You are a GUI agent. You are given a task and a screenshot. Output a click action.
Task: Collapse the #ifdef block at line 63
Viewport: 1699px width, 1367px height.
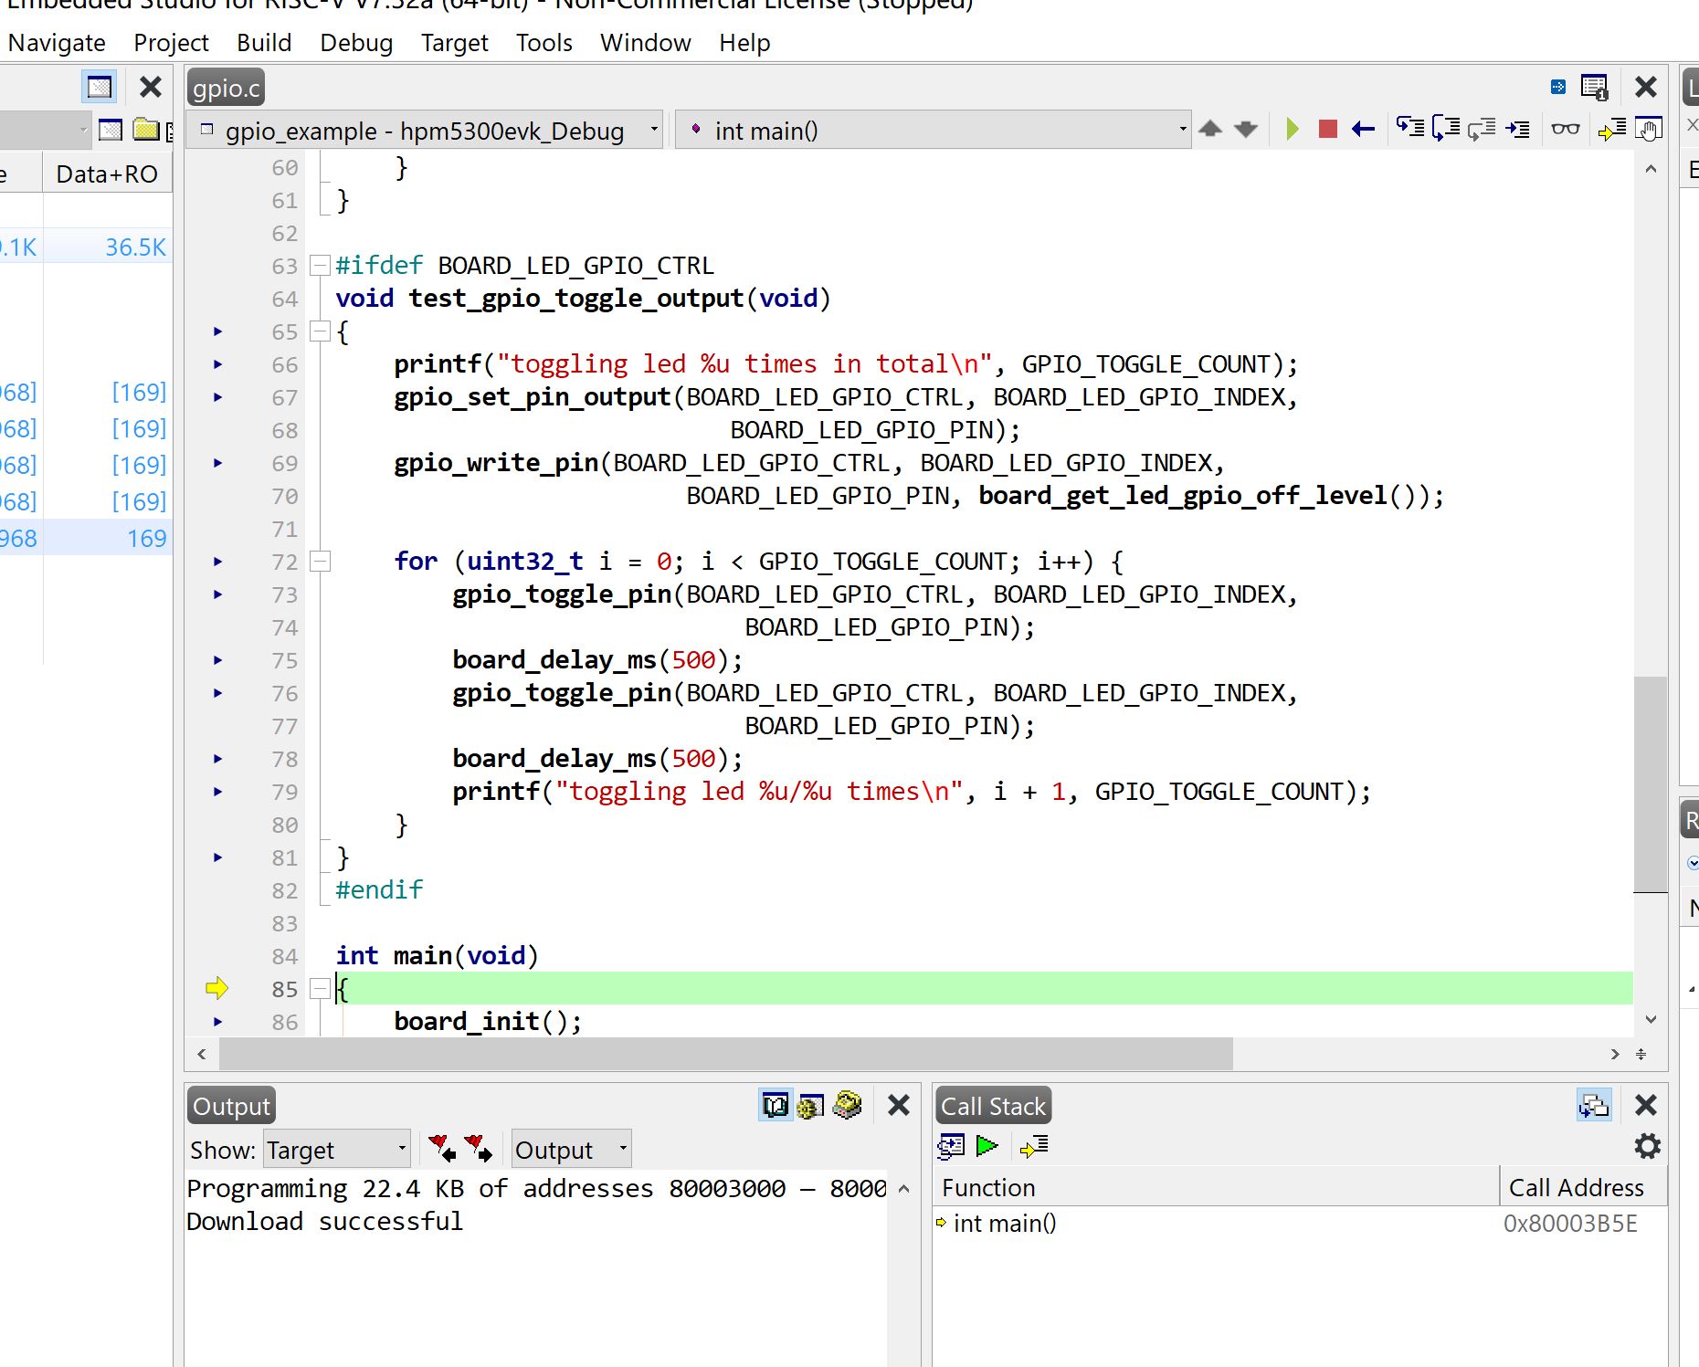point(320,266)
